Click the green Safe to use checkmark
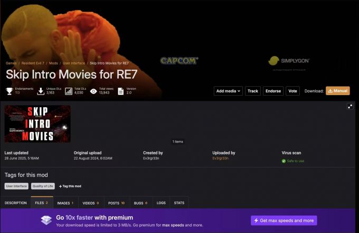Image resolution: width=359 pixels, height=233 pixels. tap(284, 161)
